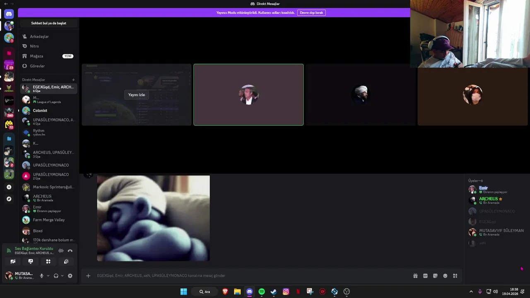Open the sleeping Smurf image in chat
The height and width of the screenshot is (298, 530).
(153, 218)
